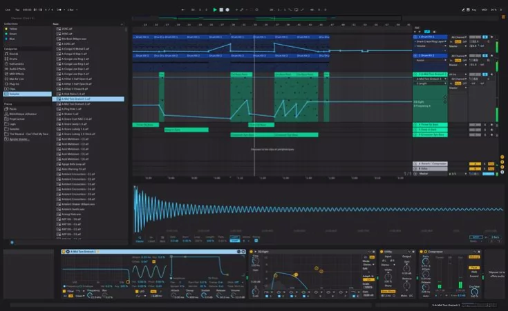Click the browser search field
508x311 pixels.
pos(66,18)
